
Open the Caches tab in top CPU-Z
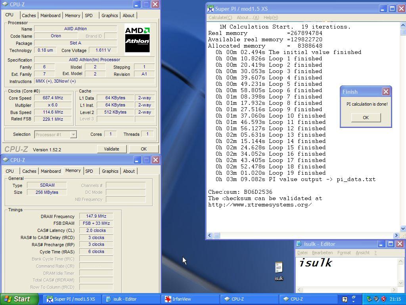click(x=29, y=15)
